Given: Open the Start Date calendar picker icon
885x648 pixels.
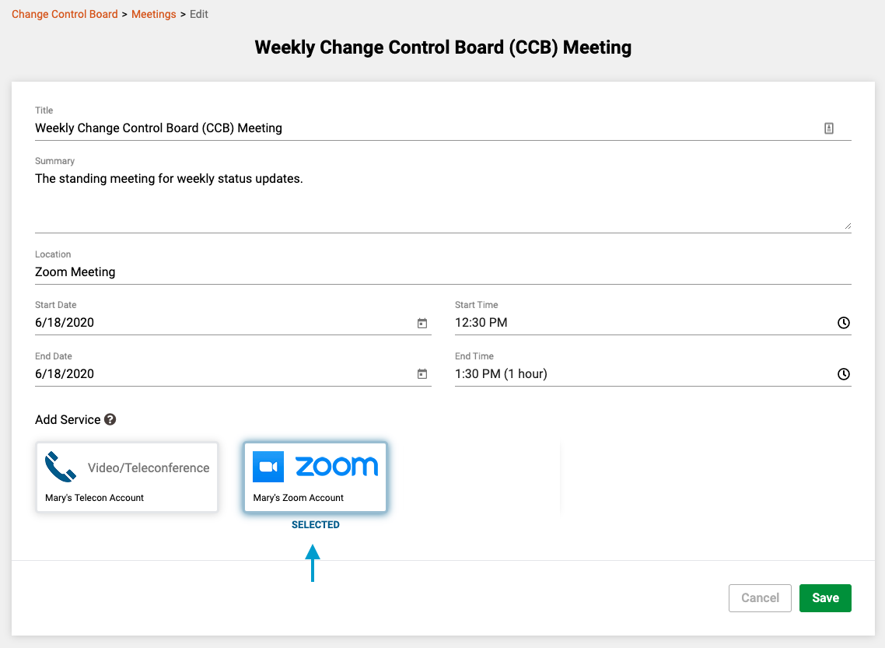Looking at the screenshot, I should click(422, 323).
